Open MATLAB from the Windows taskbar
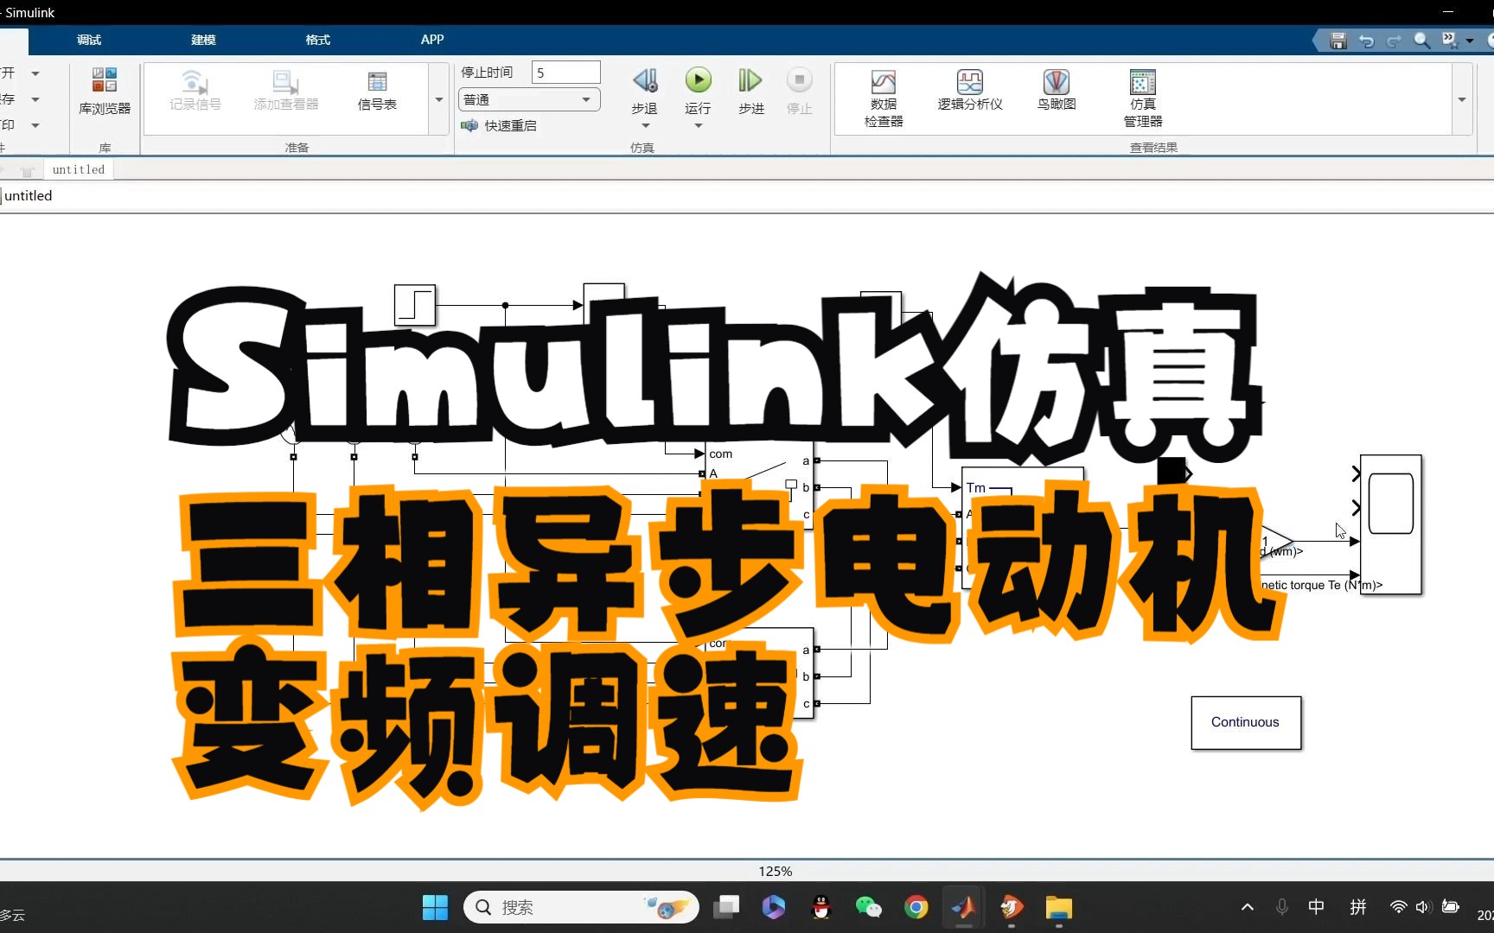This screenshot has height=933, width=1494. (x=964, y=907)
